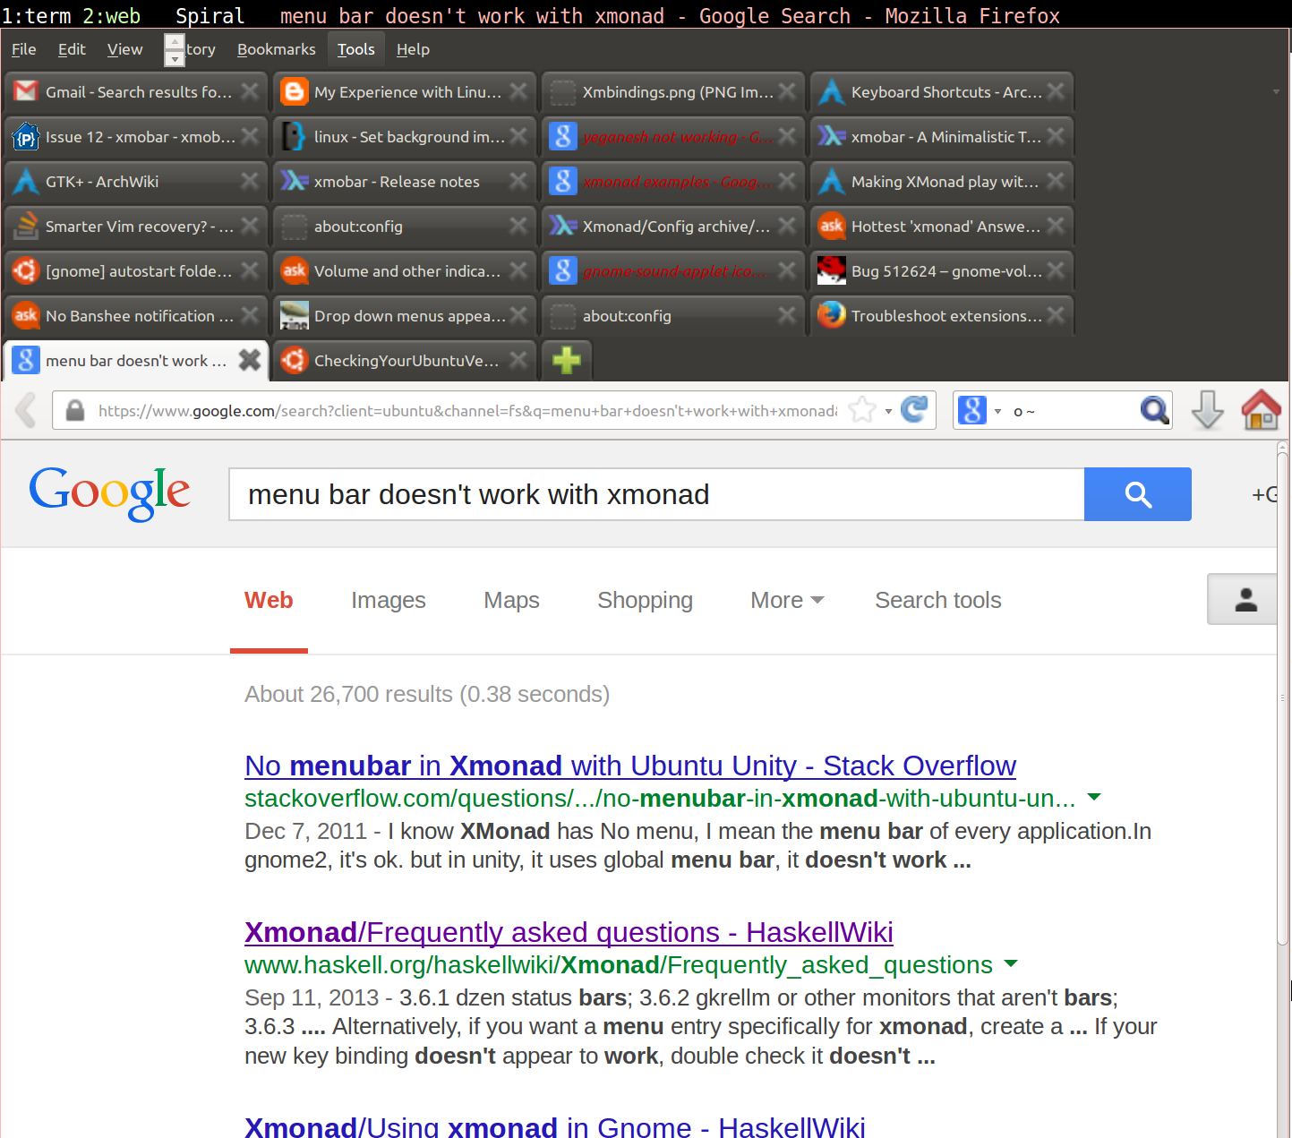
Task: Switch to My Experience with Linux tab
Action: click(x=405, y=91)
